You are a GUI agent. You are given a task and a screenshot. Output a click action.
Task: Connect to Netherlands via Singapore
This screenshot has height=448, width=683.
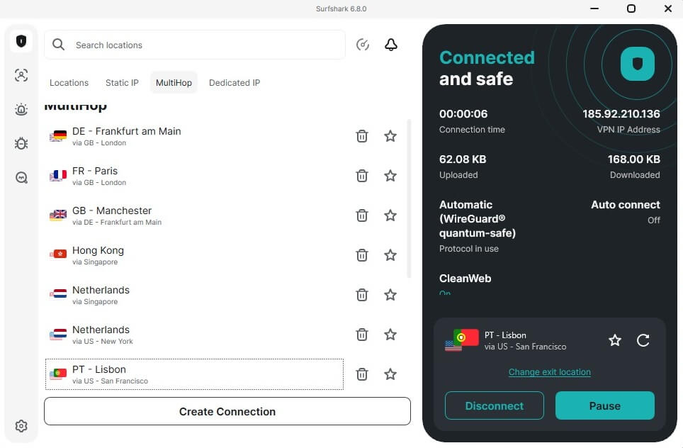pyautogui.click(x=194, y=295)
